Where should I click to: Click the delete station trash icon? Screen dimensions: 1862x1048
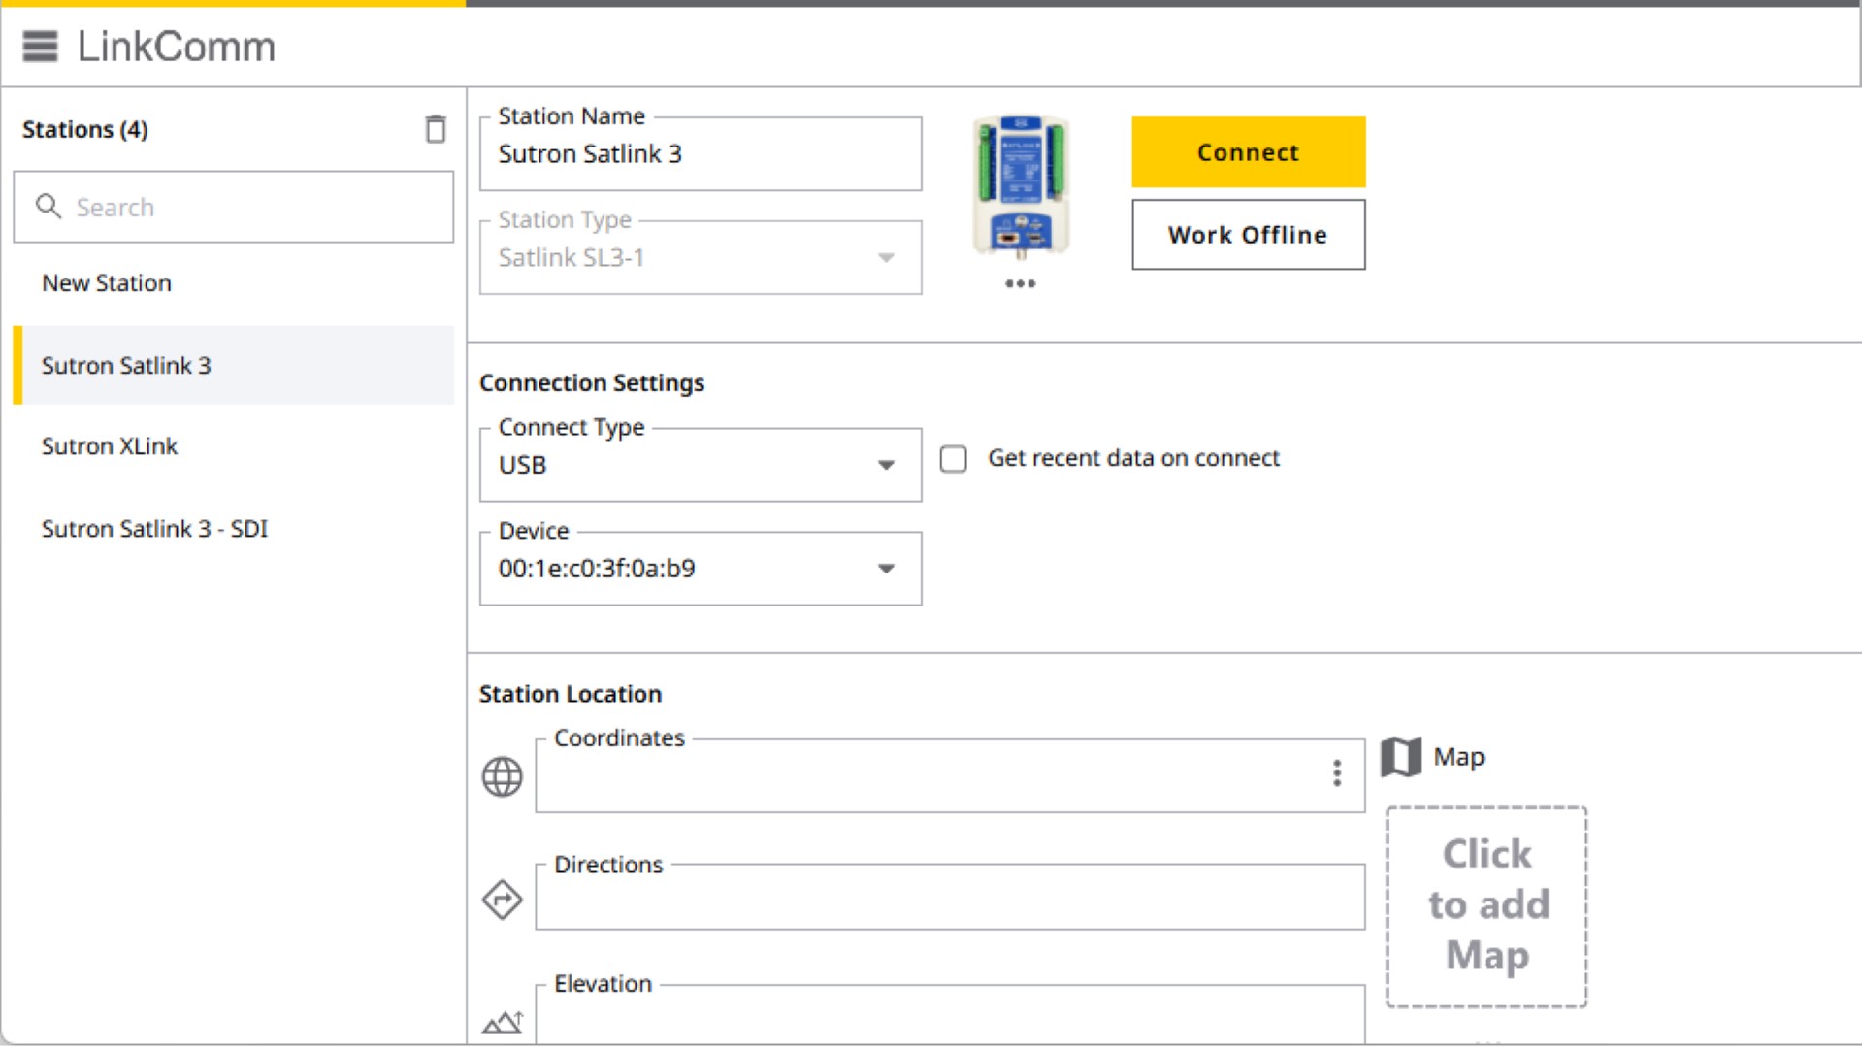click(x=436, y=129)
